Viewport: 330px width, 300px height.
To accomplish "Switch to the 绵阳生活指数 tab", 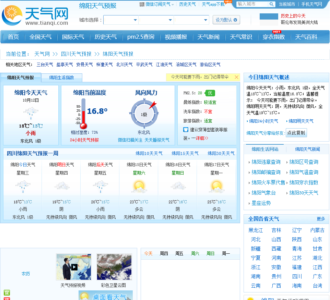I will (61, 77).
